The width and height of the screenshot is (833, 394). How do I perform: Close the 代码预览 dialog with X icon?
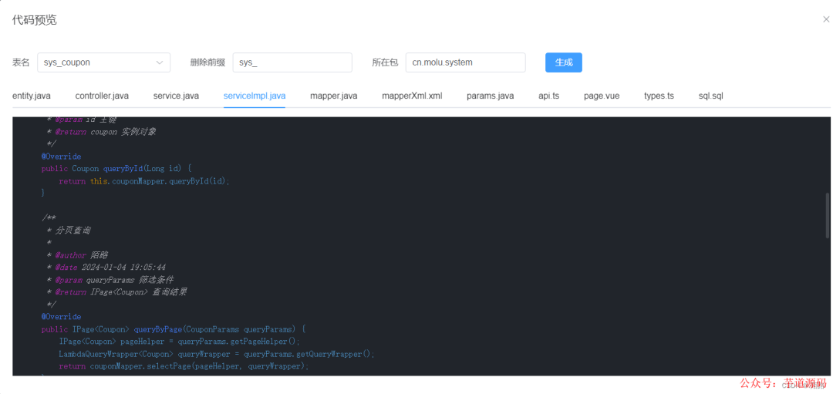826,19
